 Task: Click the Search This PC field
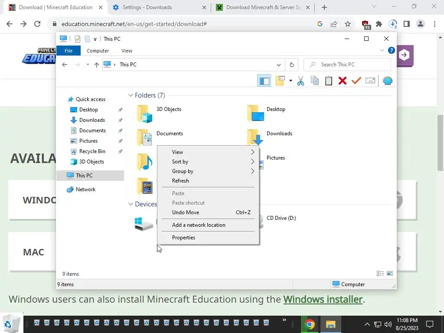[347, 65]
